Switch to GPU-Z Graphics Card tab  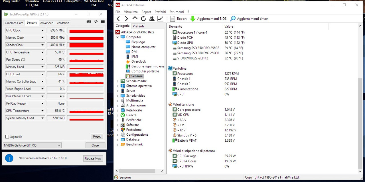[14, 23]
